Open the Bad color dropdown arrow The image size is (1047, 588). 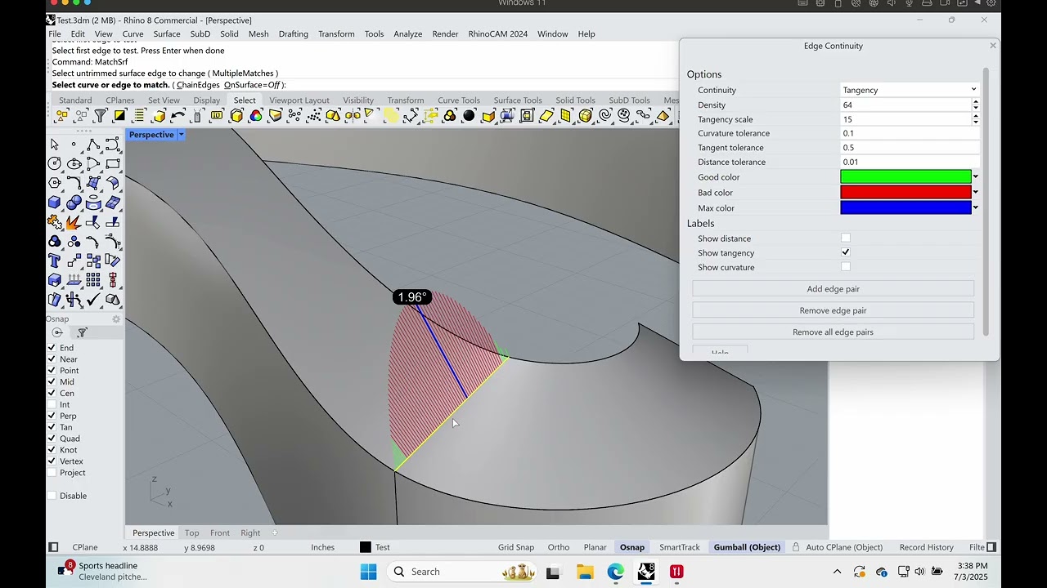click(x=975, y=193)
